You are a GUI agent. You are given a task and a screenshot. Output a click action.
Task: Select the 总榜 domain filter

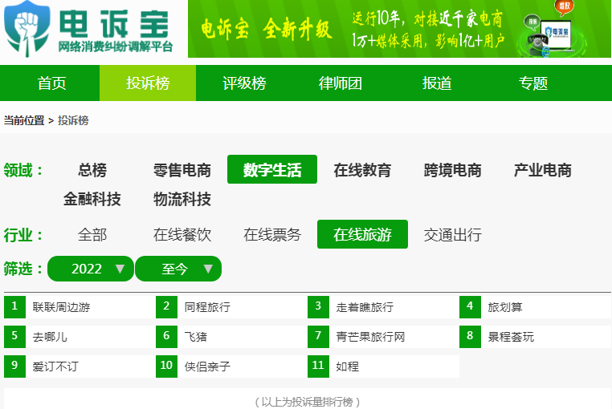92,169
